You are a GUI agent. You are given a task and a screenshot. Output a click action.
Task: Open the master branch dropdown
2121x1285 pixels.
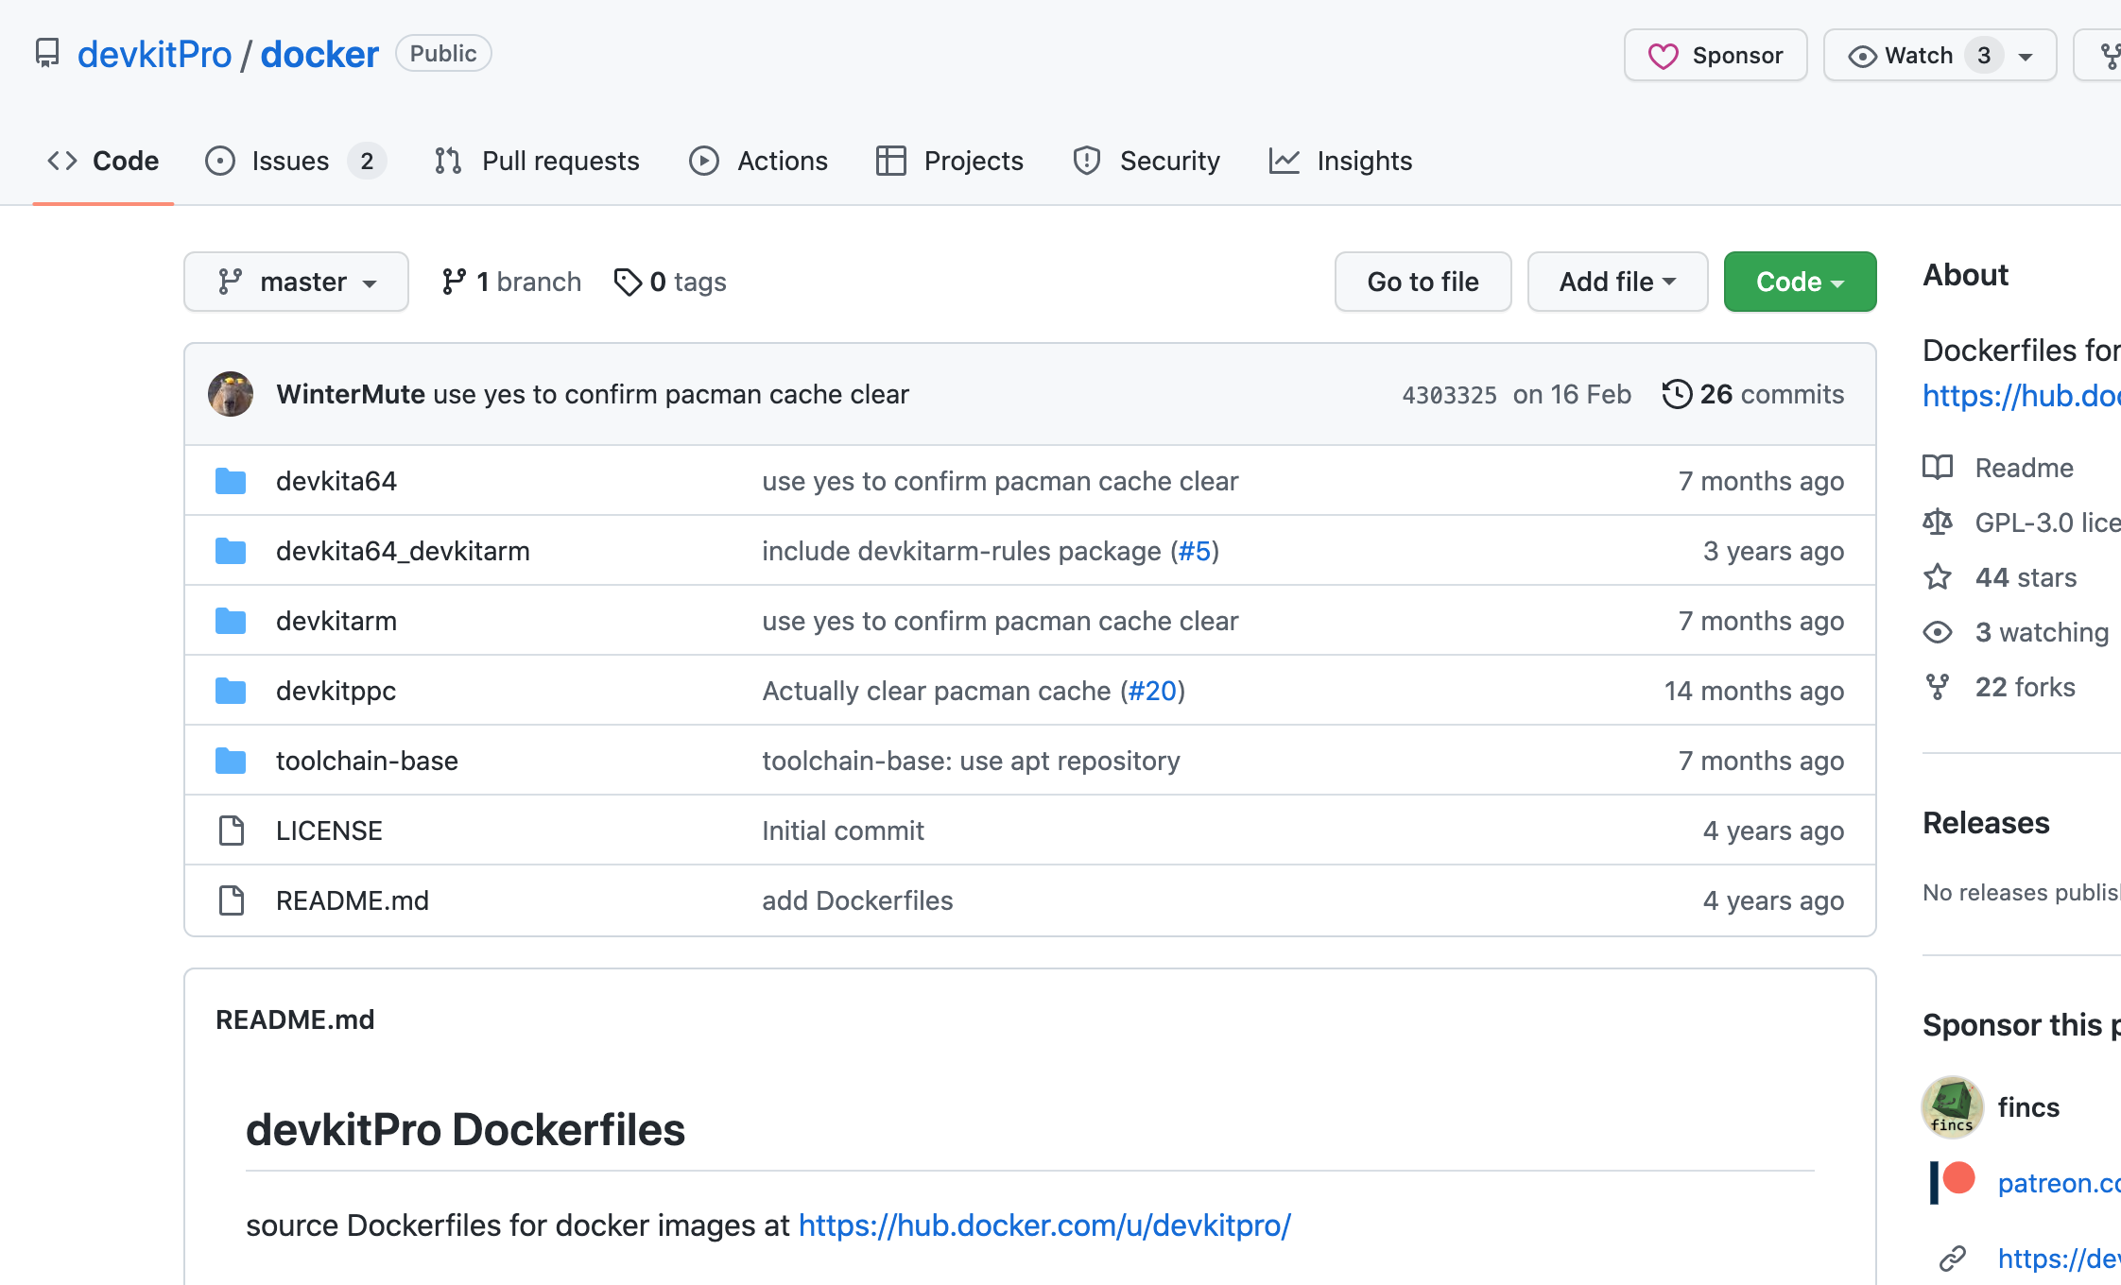tap(296, 282)
